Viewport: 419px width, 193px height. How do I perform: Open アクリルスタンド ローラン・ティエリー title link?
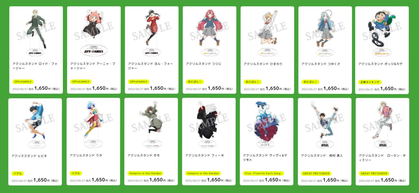(x=380, y=158)
